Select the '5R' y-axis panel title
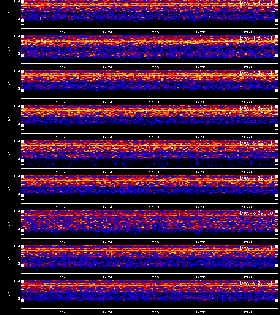Screen dimensions: 280x315 tap(9, 154)
